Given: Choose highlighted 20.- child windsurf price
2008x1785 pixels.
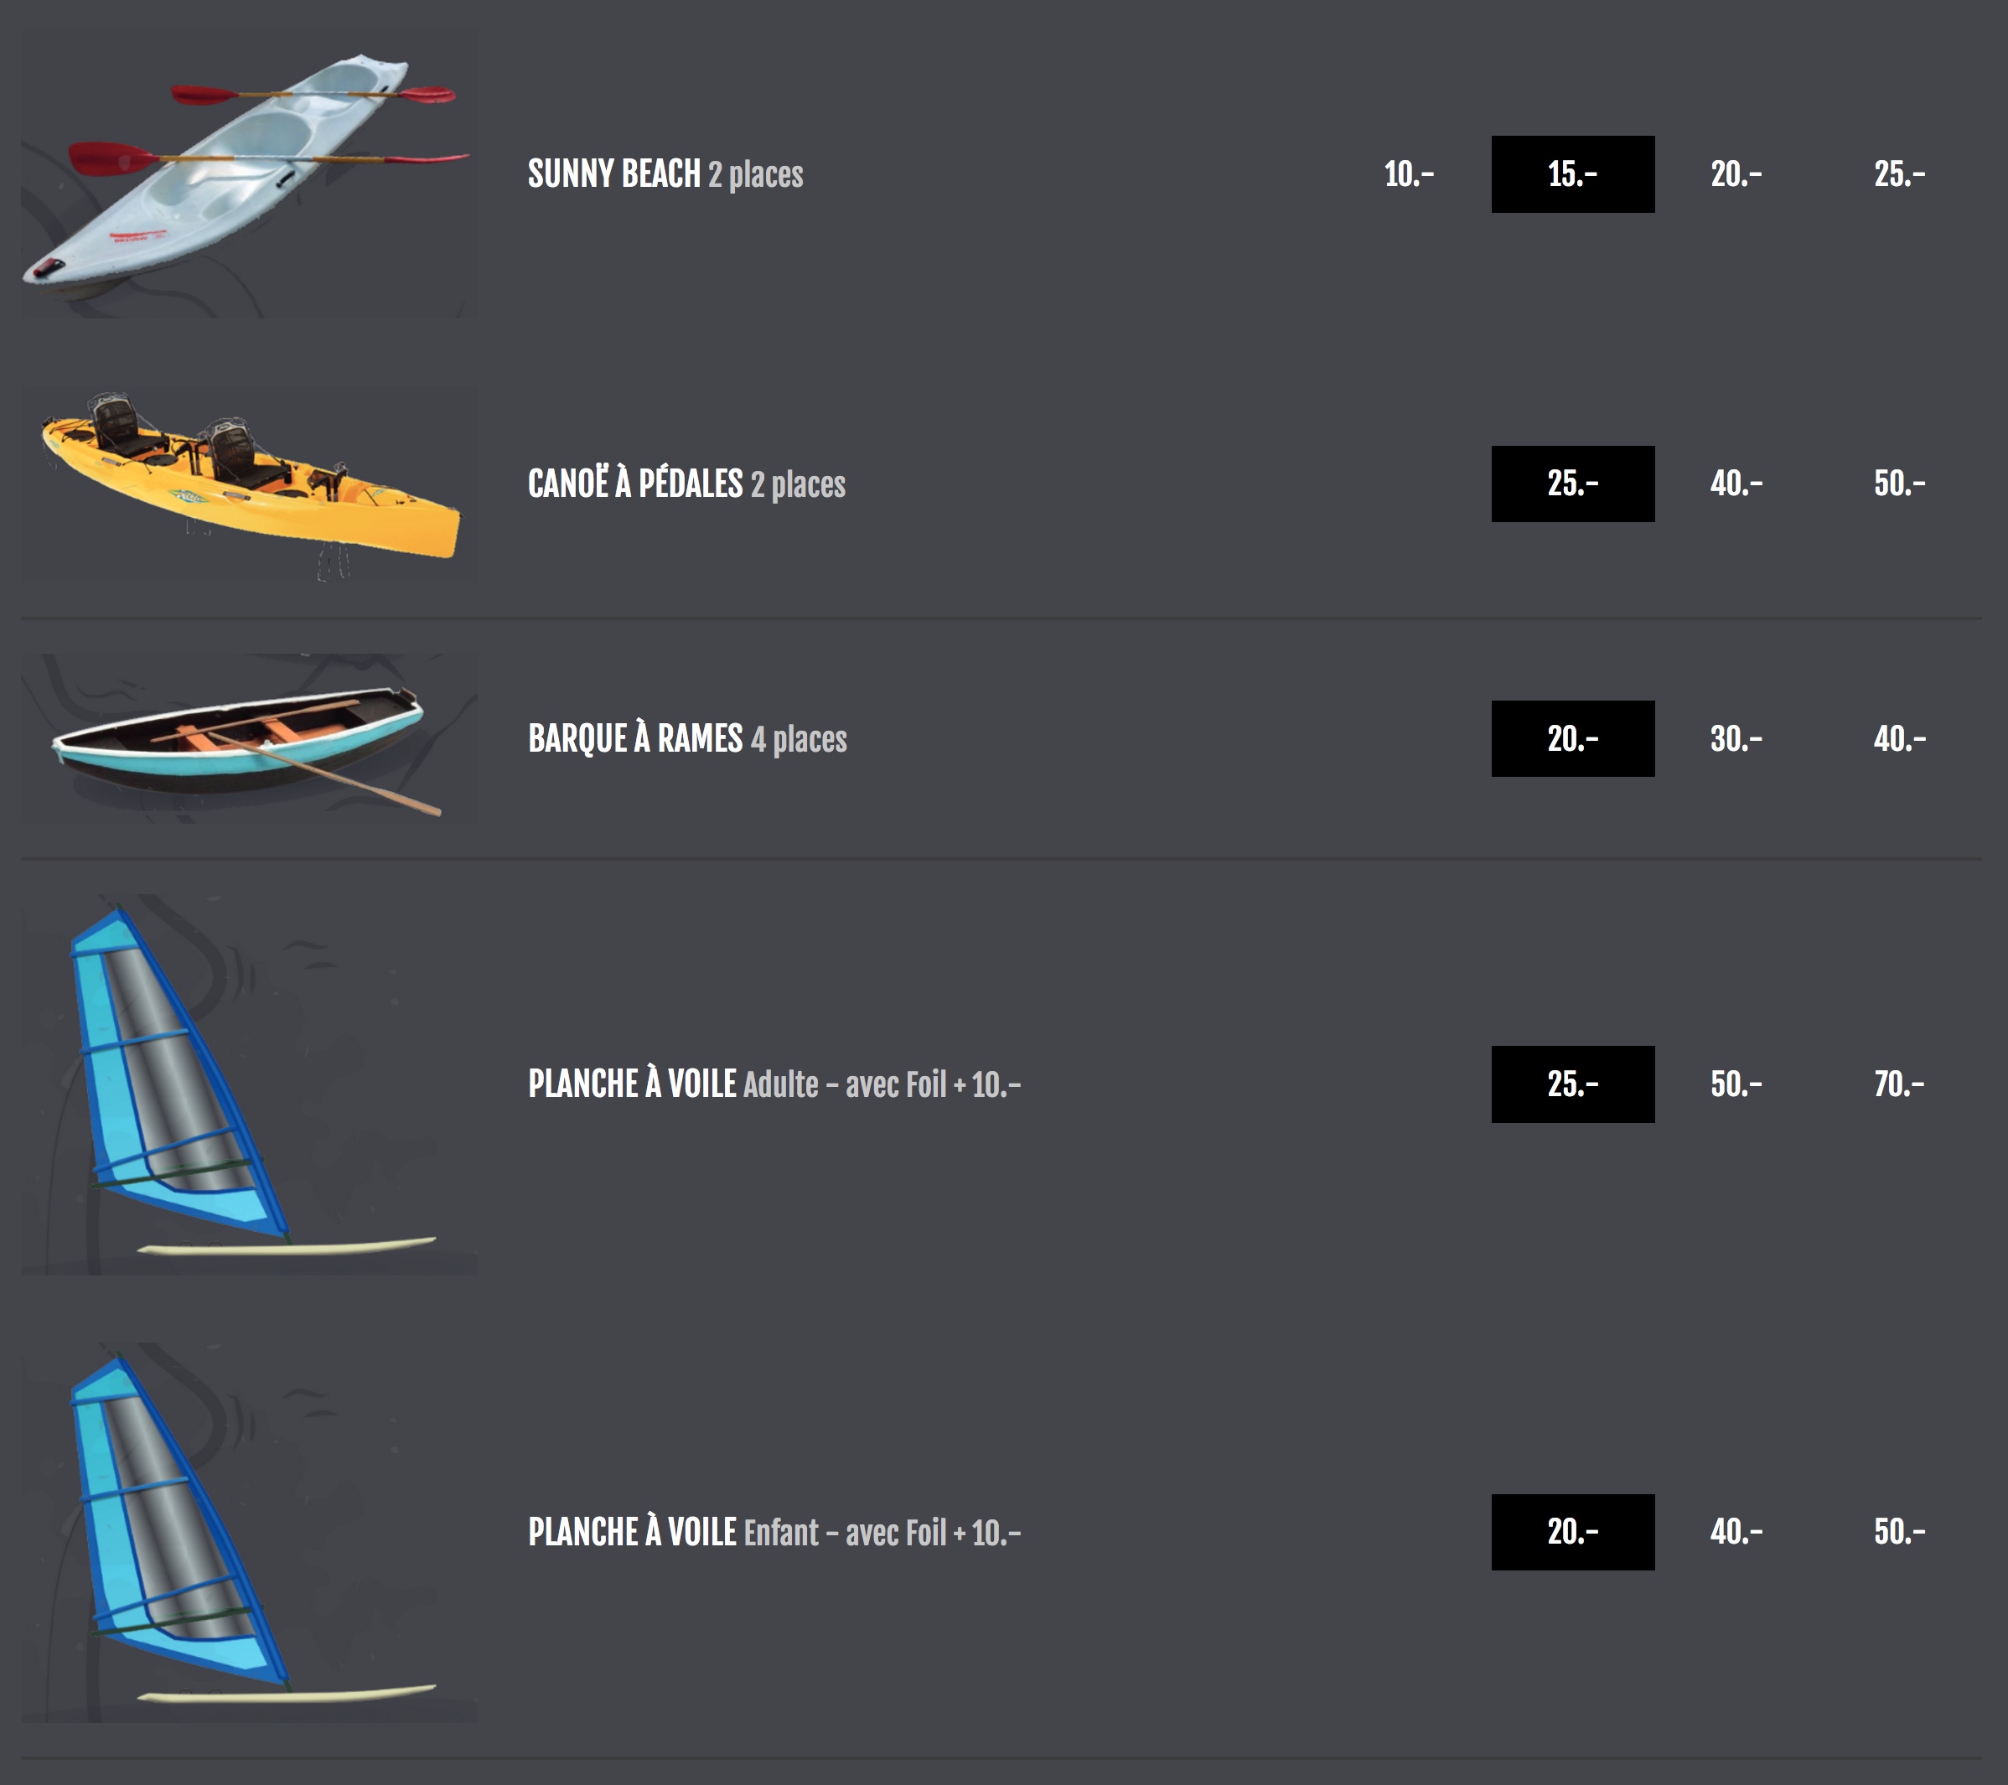Looking at the screenshot, I should [x=1573, y=1533].
